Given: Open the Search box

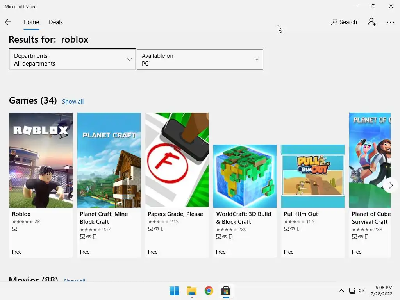Looking at the screenshot, I should pyautogui.click(x=344, y=22).
